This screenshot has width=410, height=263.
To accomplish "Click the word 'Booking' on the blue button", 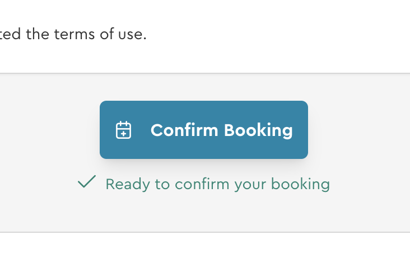I will click(258, 130).
